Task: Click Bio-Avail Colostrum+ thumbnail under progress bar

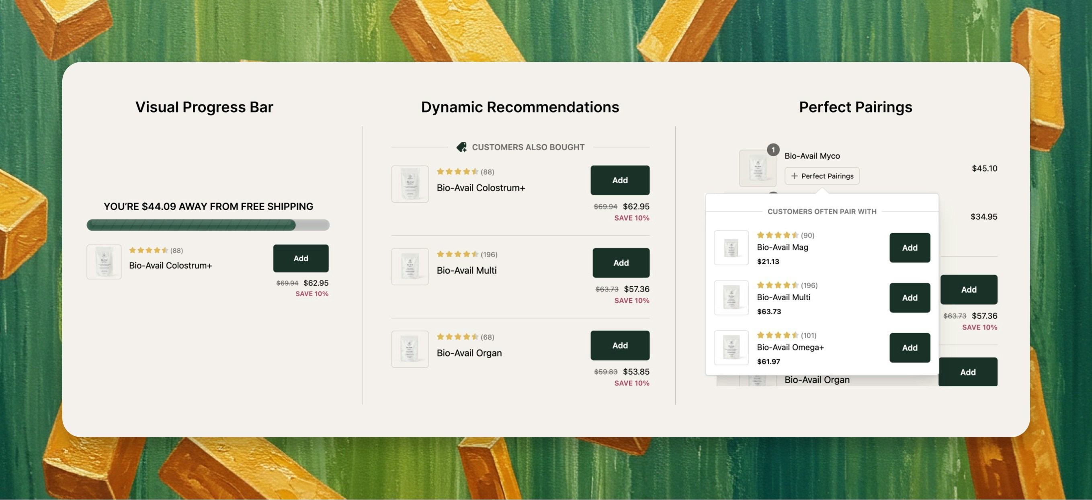Action: click(x=104, y=262)
